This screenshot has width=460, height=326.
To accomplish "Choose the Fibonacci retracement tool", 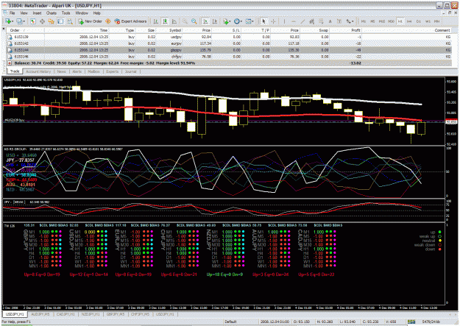I will click(x=321, y=21).
